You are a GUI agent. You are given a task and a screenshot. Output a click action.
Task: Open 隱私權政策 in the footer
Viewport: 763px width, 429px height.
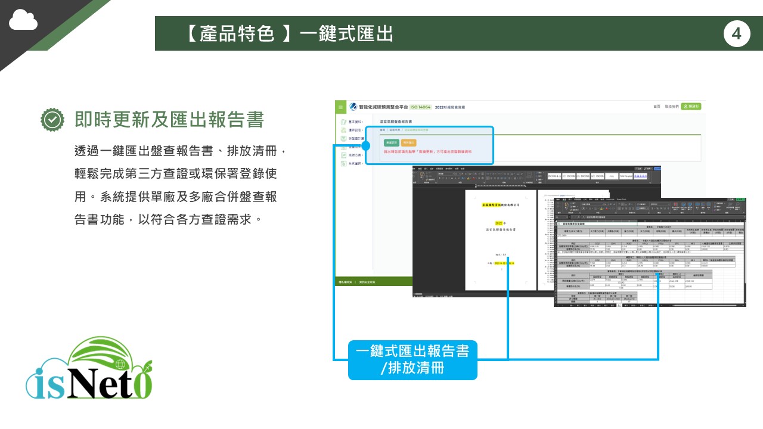(345, 282)
